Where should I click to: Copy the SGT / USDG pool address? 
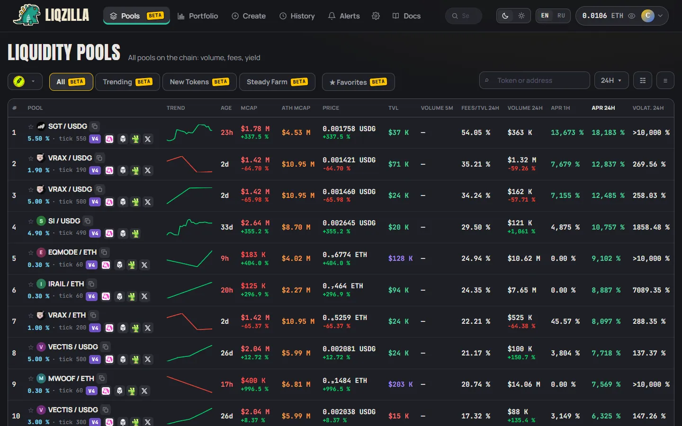click(x=95, y=126)
